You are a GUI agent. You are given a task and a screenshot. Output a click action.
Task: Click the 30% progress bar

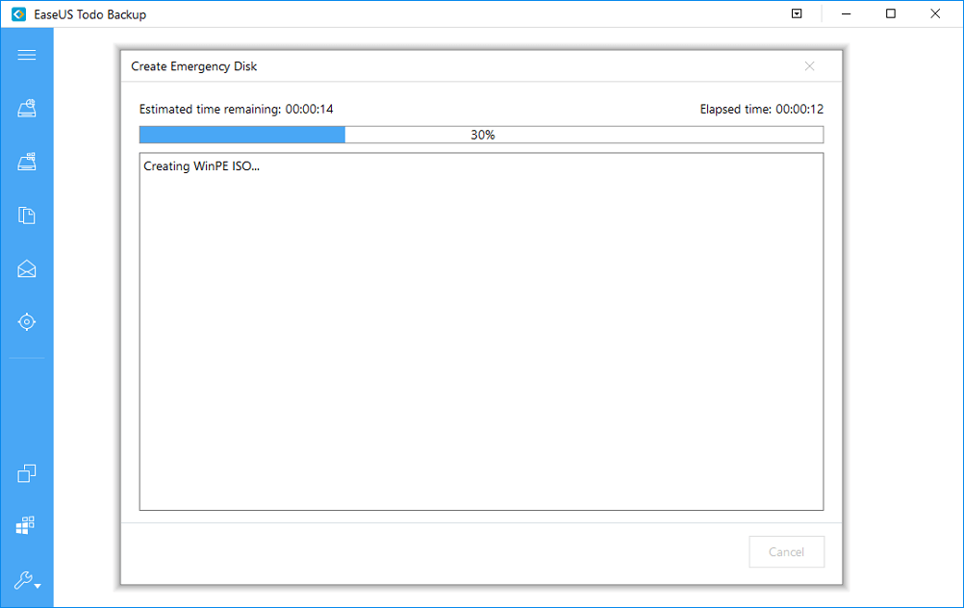(x=481, y=135)
